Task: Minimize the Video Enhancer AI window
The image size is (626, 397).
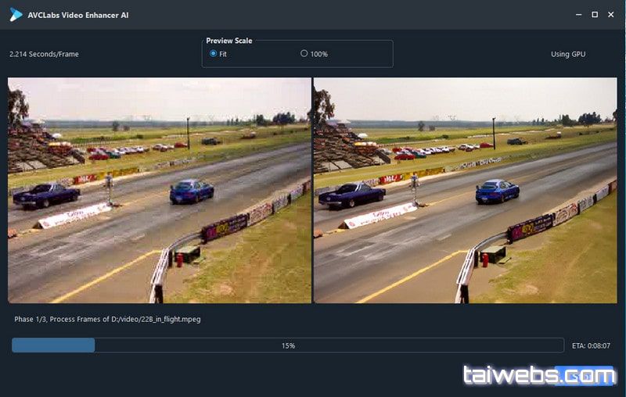Action: pyautogui.click(x=577, y=15)
